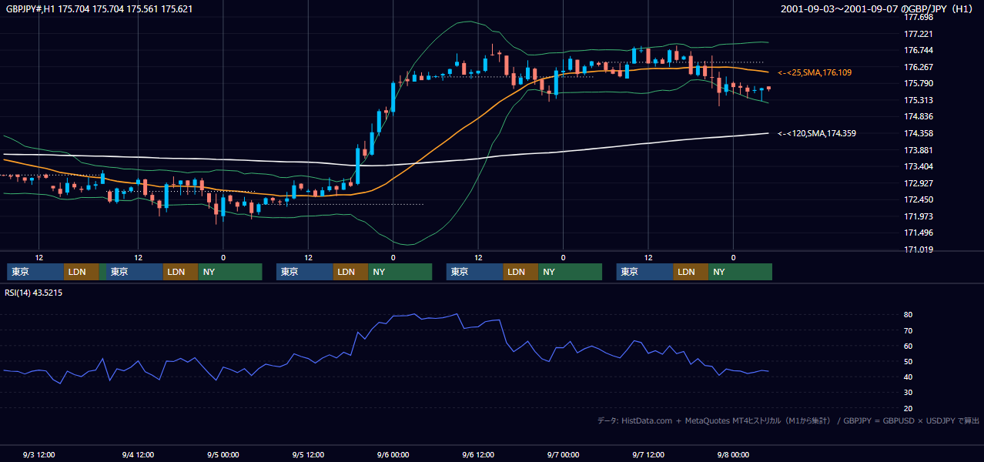This screenshot has height=462, width=984.
Task: Select the 9/5 00:00 time label
Action: pos(223,454)
